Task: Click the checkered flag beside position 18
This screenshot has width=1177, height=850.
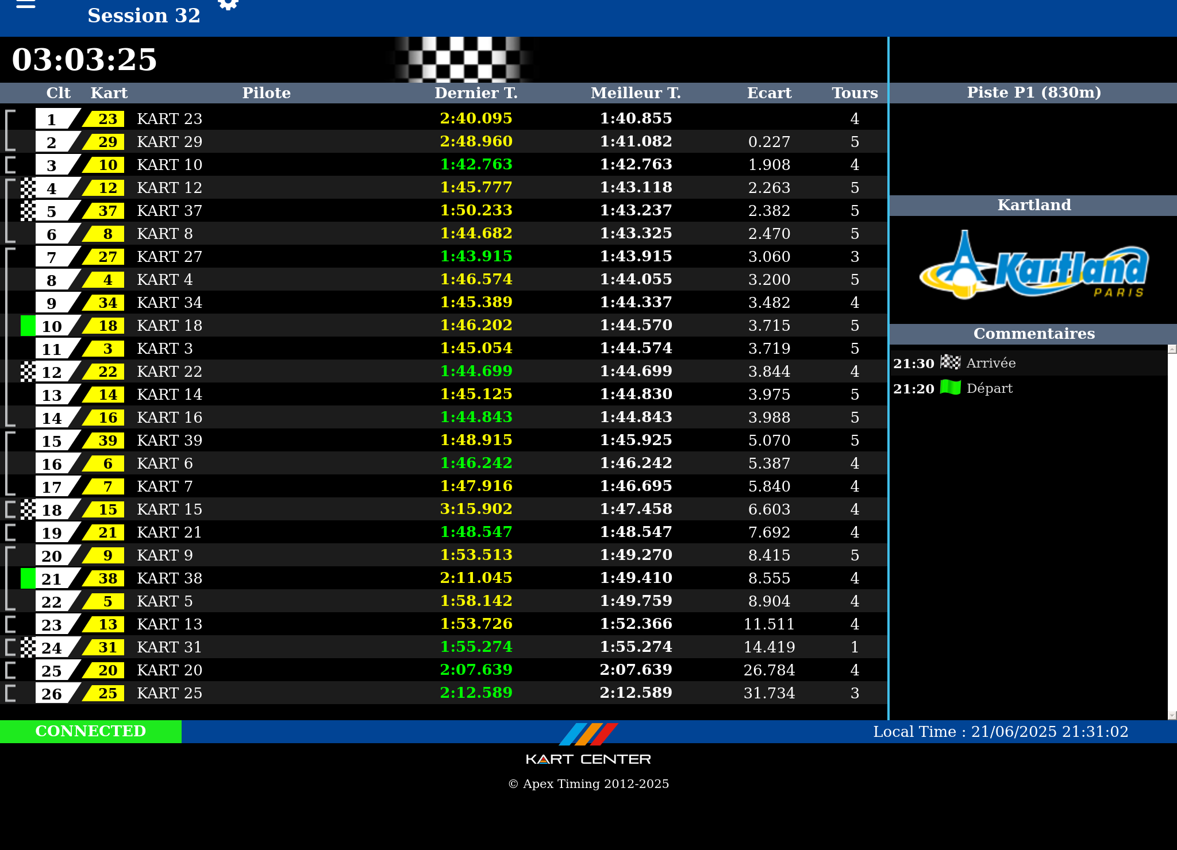Action: [x=28, y=509]
